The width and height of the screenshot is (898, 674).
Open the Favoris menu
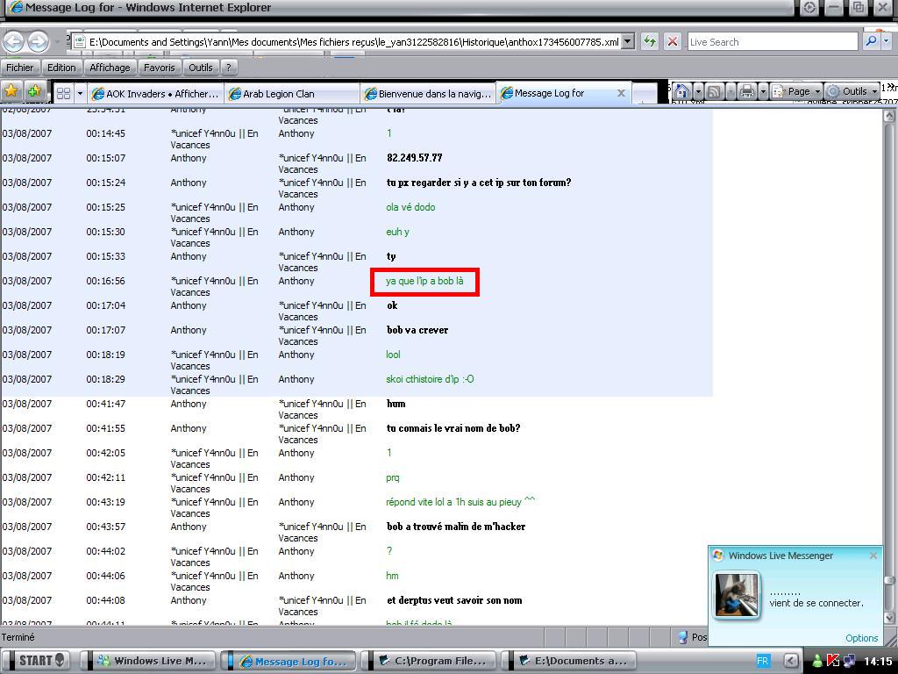[x=160, y=68]
